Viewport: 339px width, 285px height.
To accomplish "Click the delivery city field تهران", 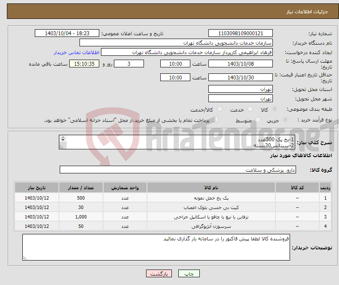I will click(x=241, y=98).
